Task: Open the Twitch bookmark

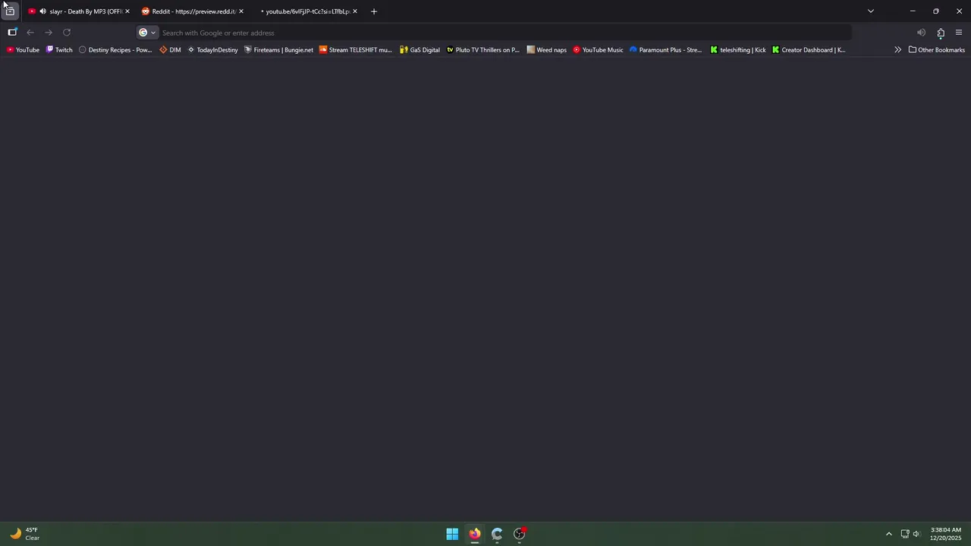Action: pos(59,50)
